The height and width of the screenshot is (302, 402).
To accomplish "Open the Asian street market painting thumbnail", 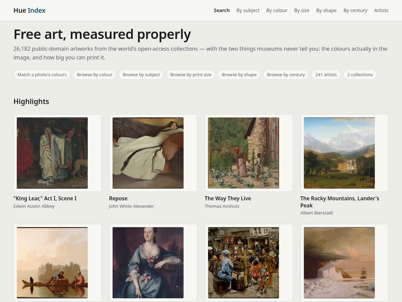I will click(x=244, y=263).
